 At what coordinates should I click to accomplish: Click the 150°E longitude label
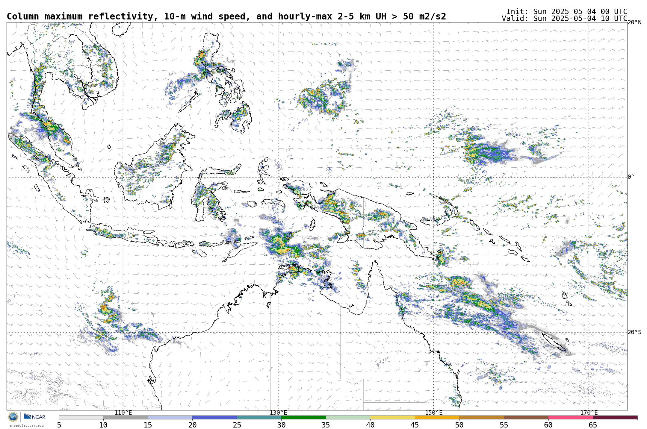[434, 413]
